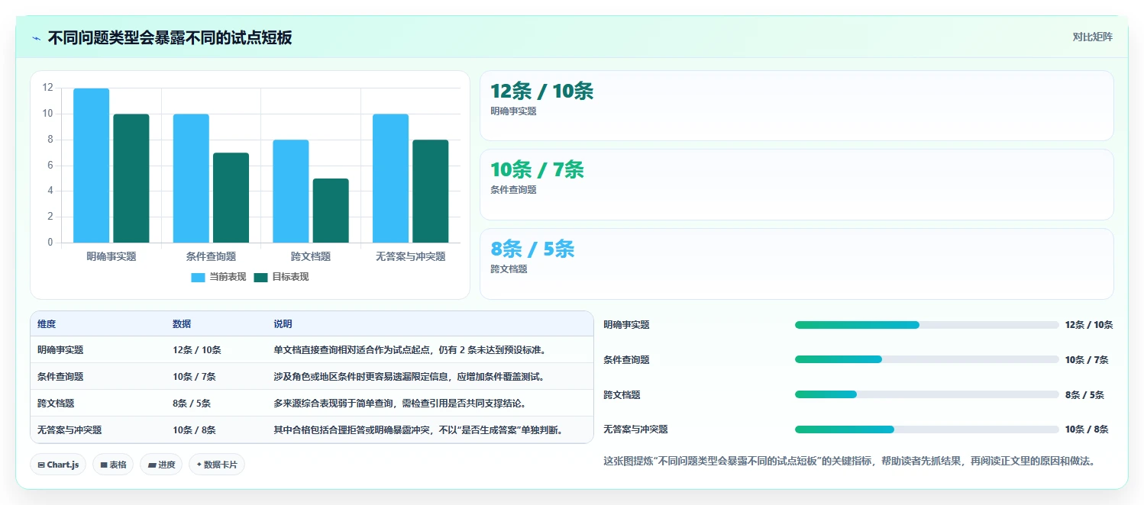Click the green 目标表现 bar for 无答案与冲突题
Screen dimensions: 1144x505
[x=431, y=191]
